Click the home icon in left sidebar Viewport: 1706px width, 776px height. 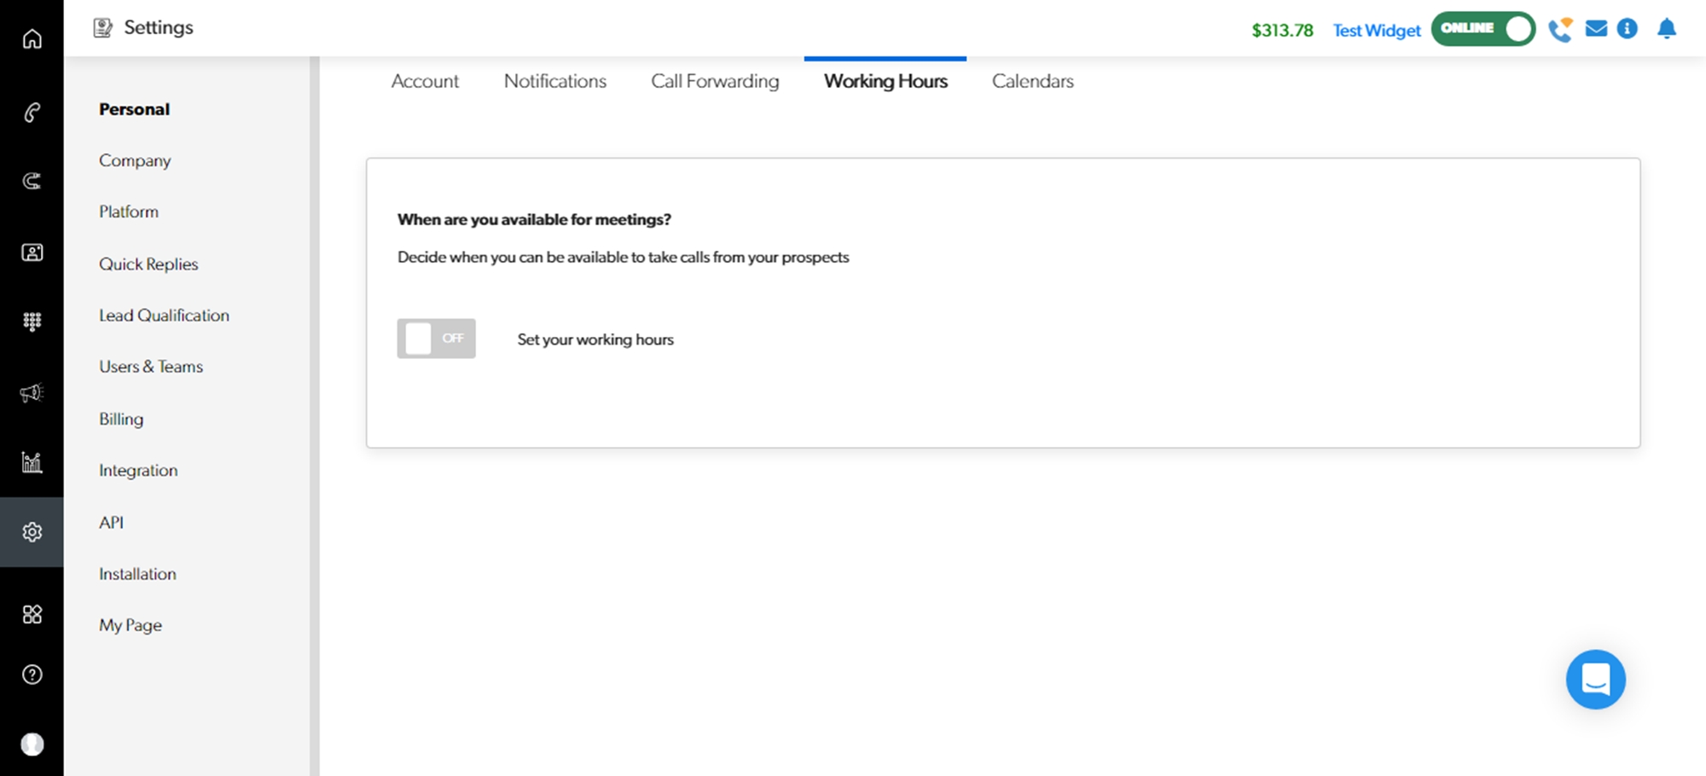32,39
